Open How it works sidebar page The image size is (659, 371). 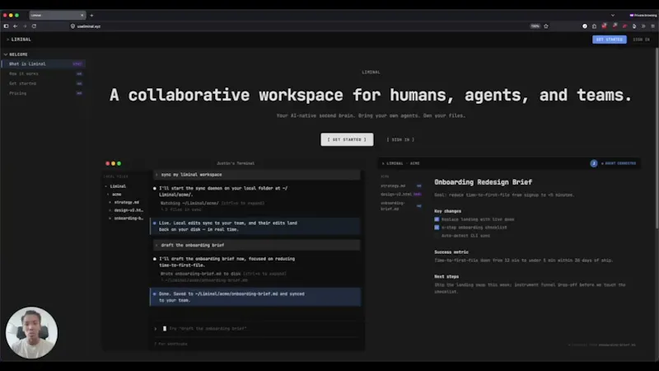pos(44,73)
